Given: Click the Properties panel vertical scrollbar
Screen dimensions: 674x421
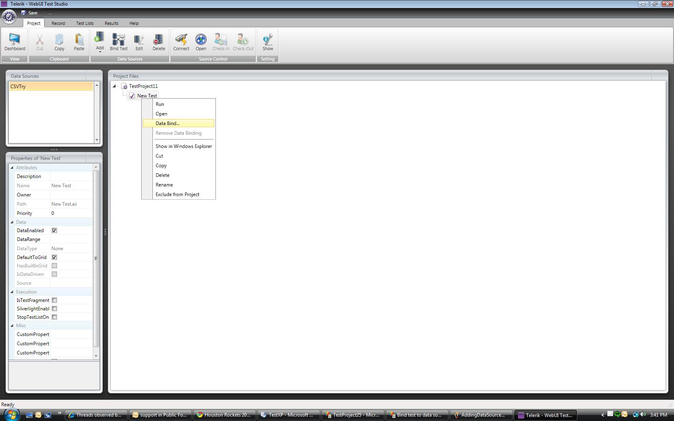Looking at the screenshot, I should [96, 258].
